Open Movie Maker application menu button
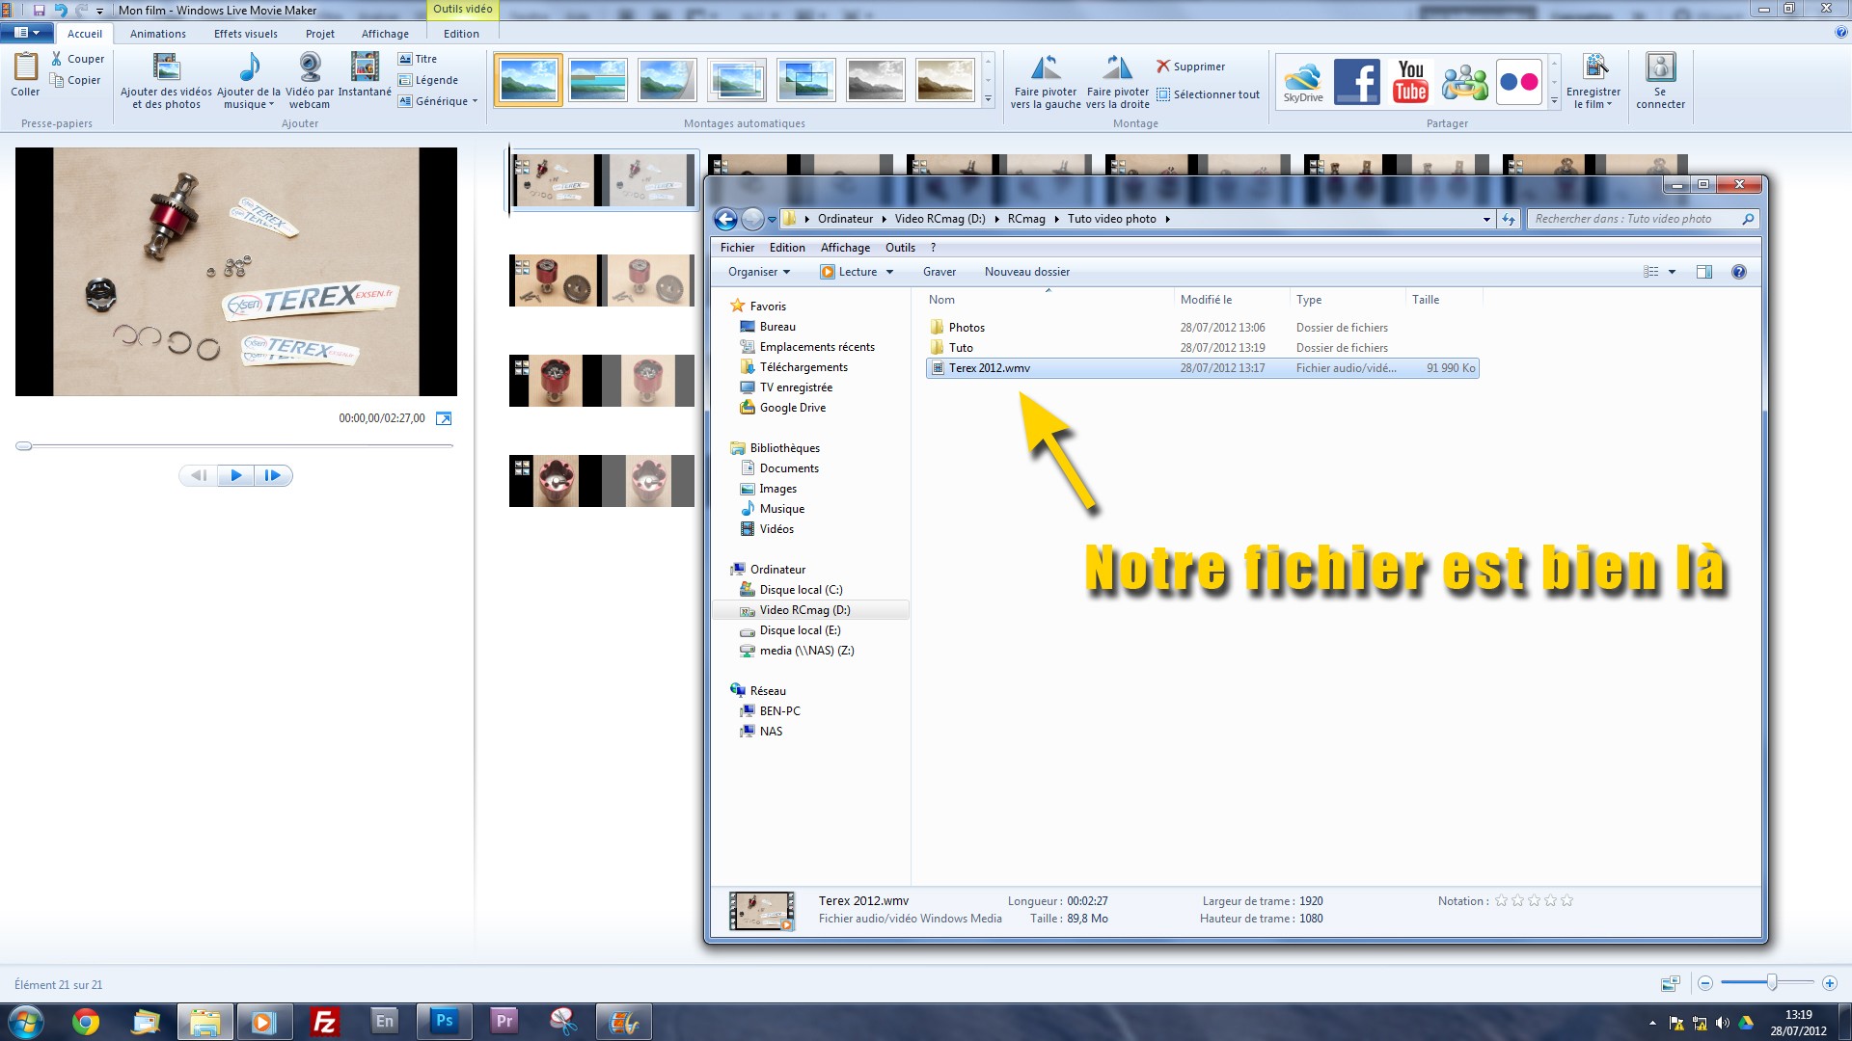 tap(27, 33)
